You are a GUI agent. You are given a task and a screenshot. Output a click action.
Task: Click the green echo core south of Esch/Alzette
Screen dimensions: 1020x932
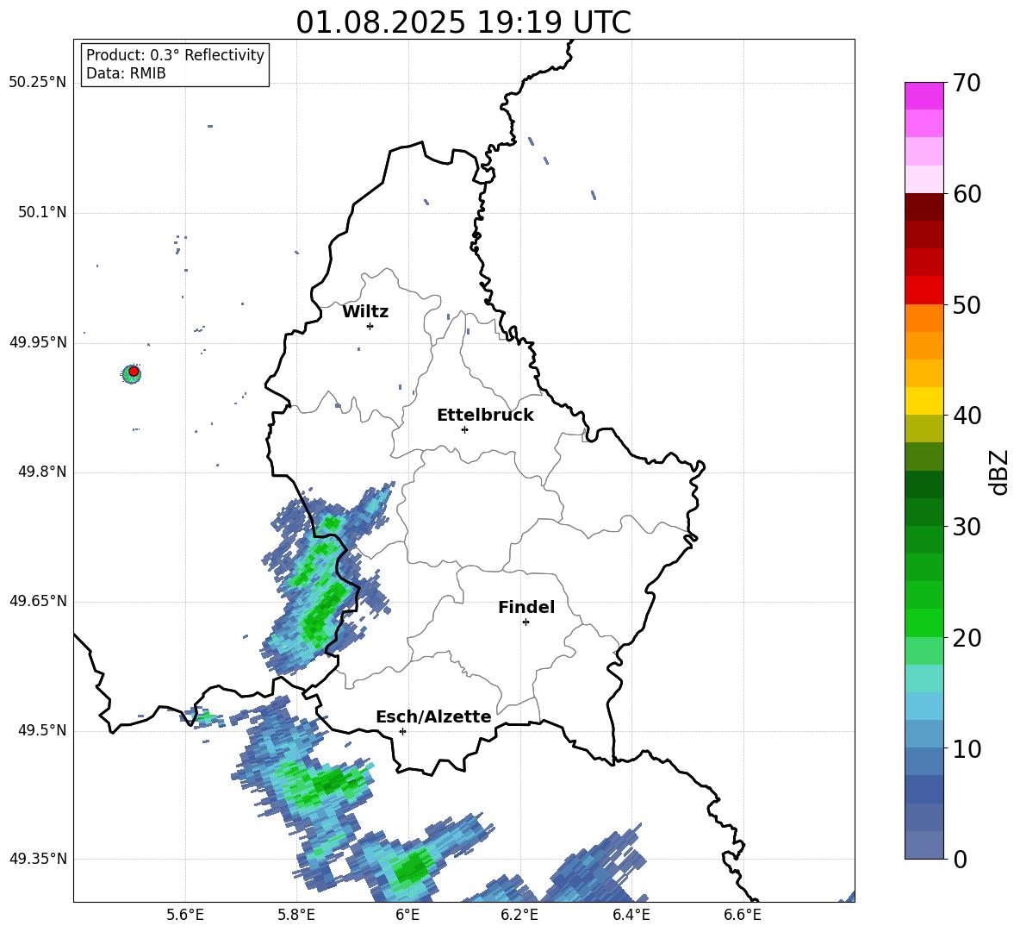tap(411, 867)
